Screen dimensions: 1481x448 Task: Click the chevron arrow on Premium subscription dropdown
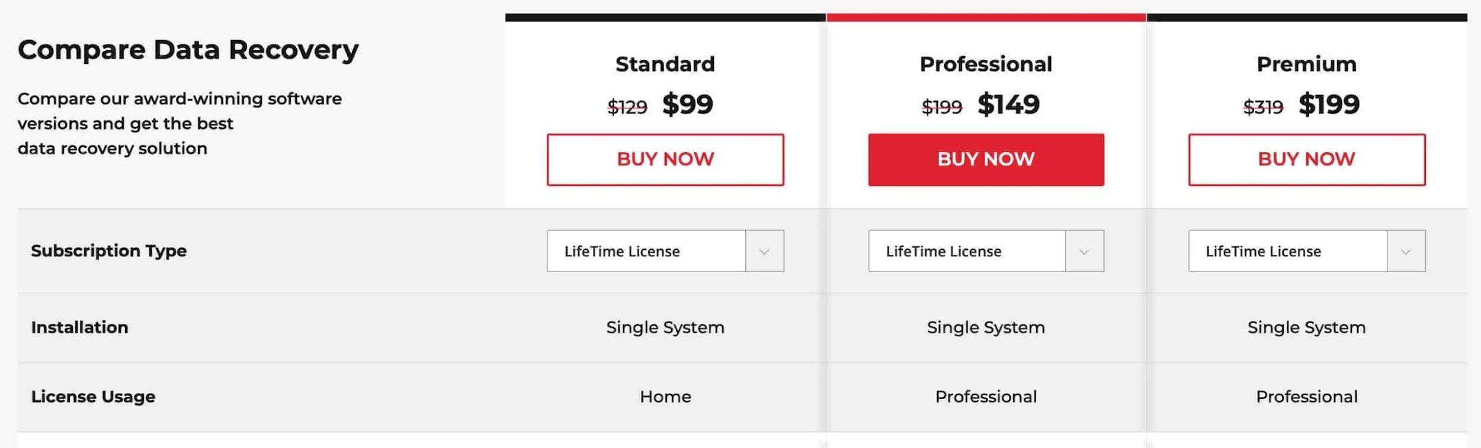point(1406,252)
